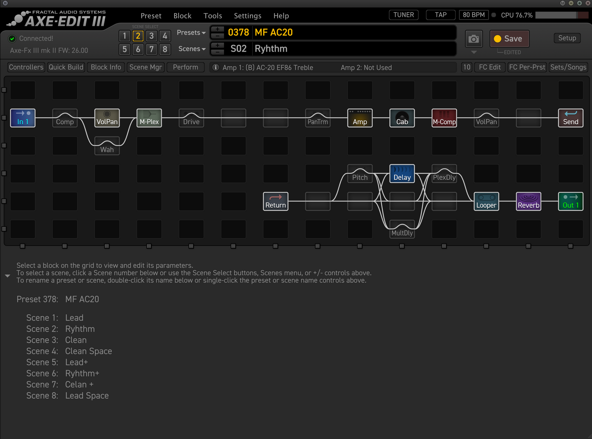Open Setup
This screenshot has height=439, width=592.
(x=567, y=38)
